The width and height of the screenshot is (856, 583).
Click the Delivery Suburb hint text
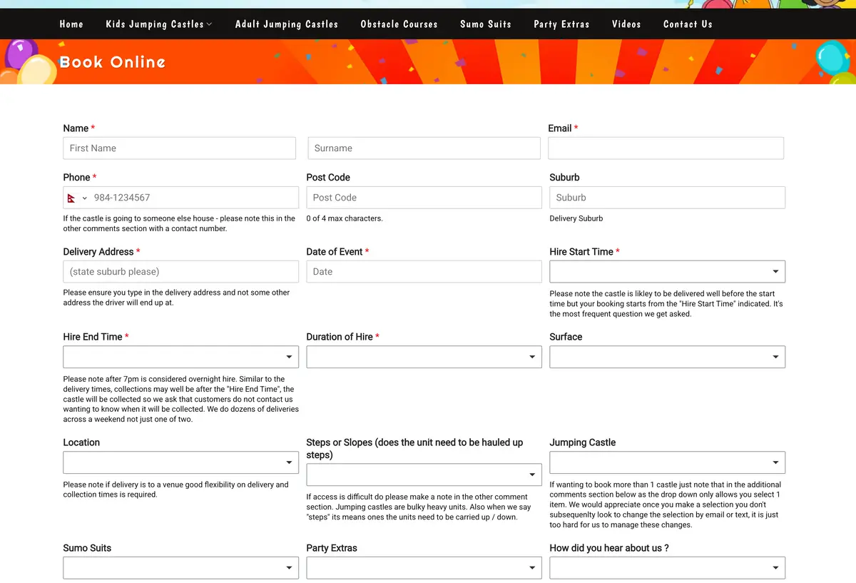coord(576,218)
